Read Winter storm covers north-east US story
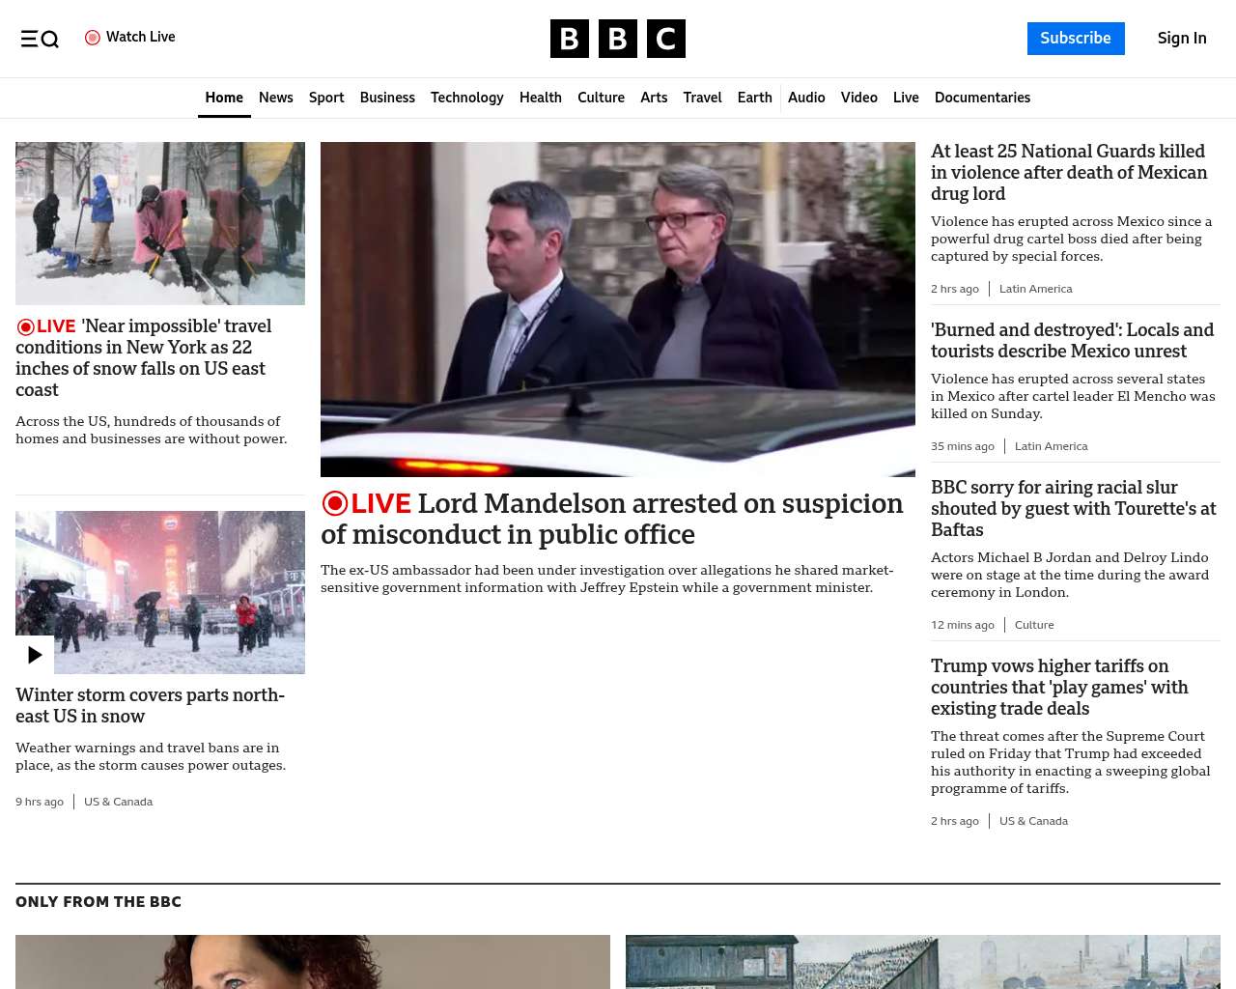 (x=151, y=706)
